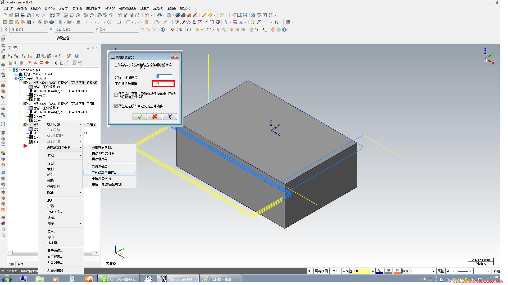Select 更改 NC 文件名 menu entry
This screenshot has height=285, width=508.
click(104, 153)
